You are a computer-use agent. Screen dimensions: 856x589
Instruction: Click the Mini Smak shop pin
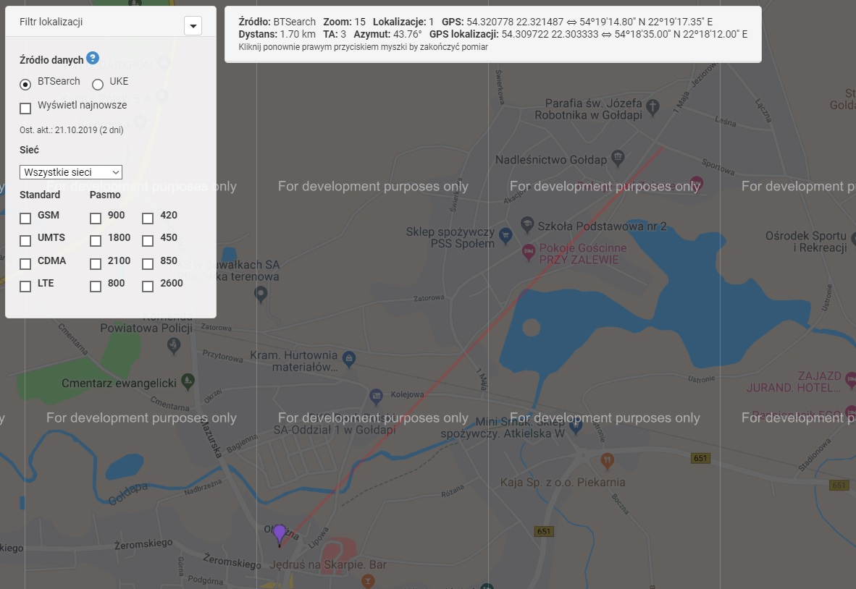(x=576, y=427)
